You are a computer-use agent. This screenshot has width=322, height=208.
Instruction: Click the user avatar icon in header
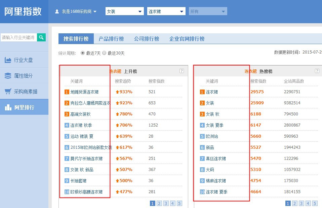(x=57, y=11)
